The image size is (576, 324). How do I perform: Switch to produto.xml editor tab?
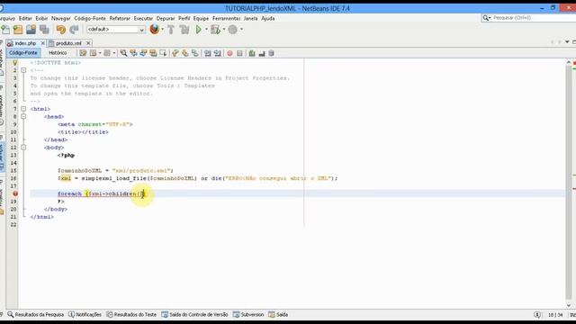click(68, 43)
